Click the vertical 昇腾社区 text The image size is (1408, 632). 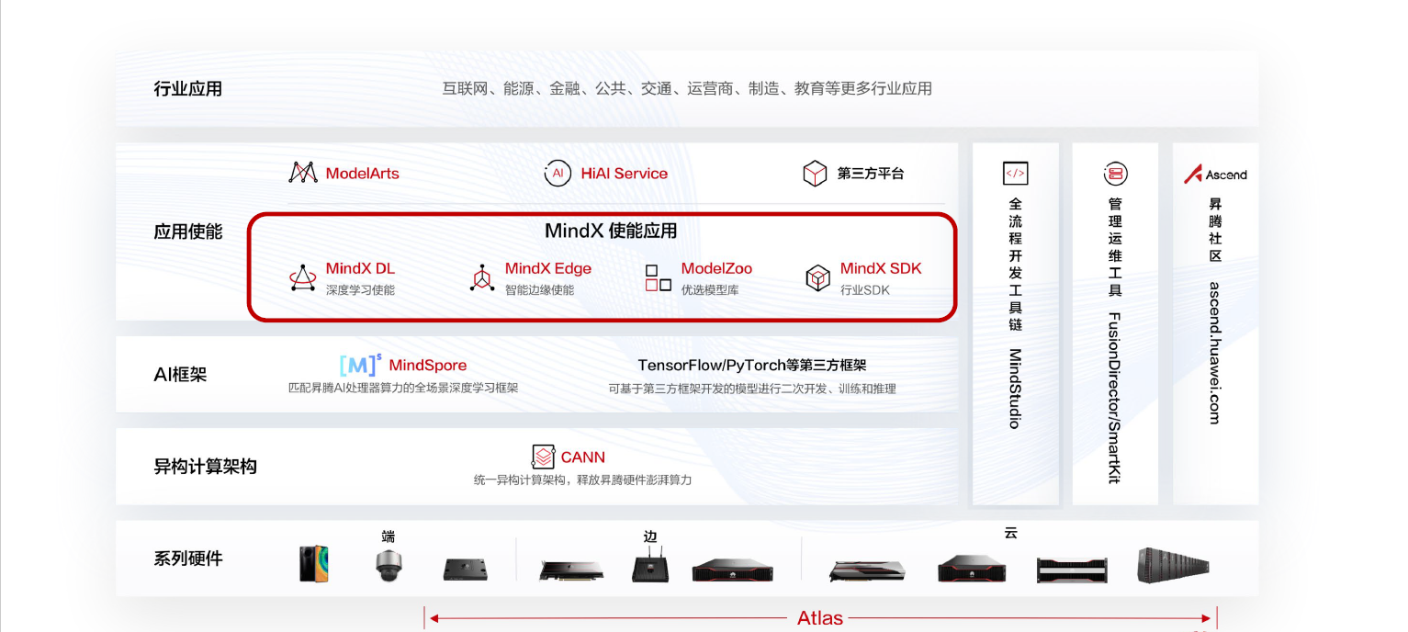pos(1215,230)
